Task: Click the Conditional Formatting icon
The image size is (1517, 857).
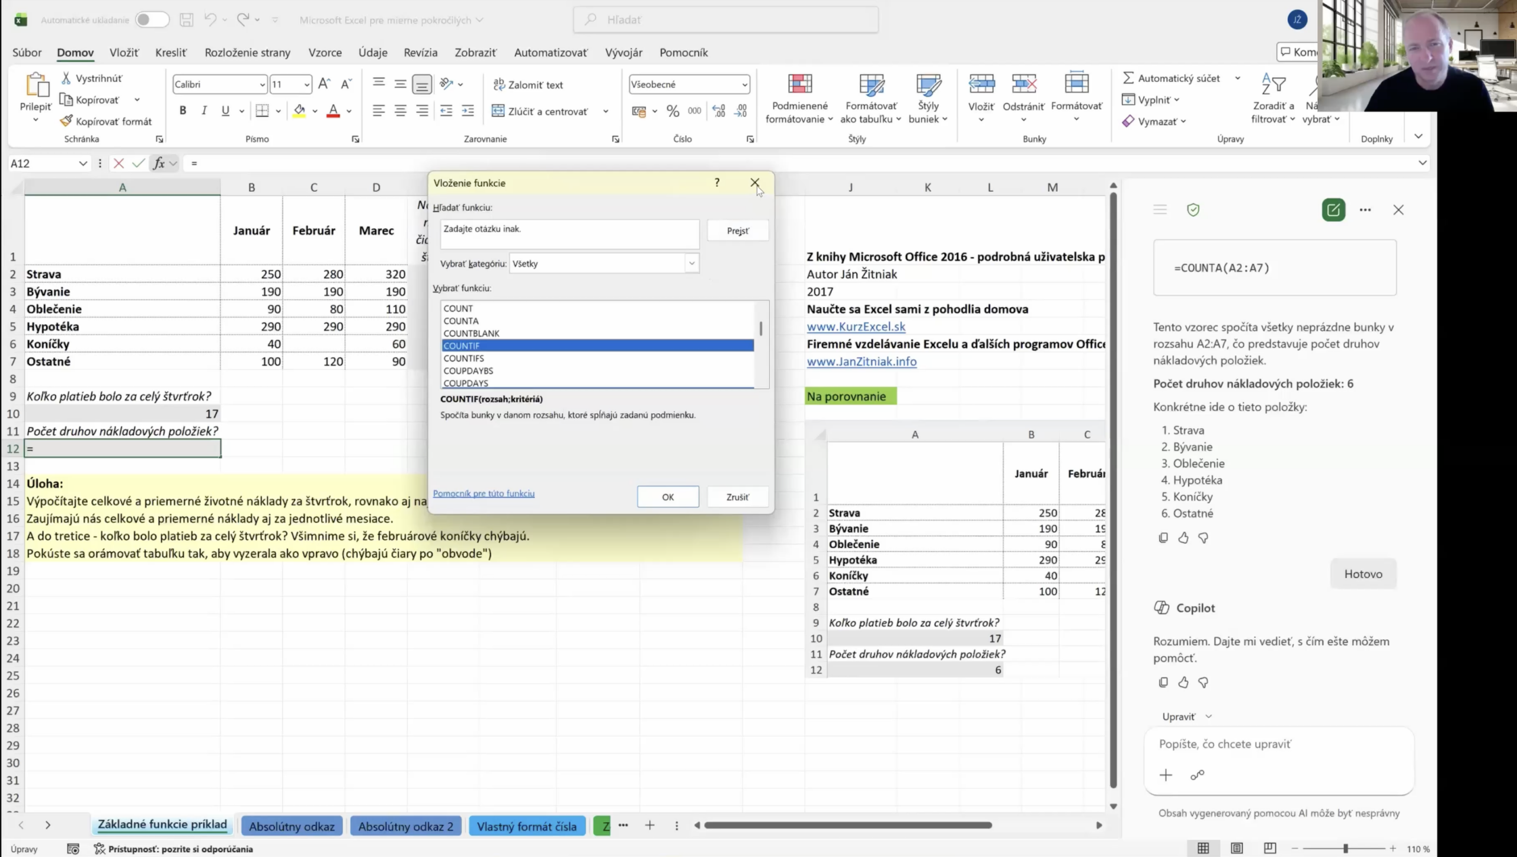Action: click(799, 84)
